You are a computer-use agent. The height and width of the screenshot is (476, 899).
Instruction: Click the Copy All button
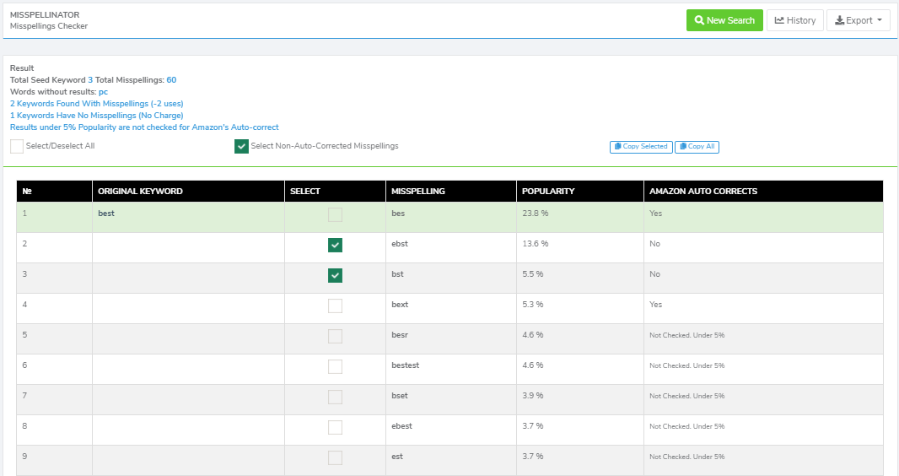coord(697,147)
